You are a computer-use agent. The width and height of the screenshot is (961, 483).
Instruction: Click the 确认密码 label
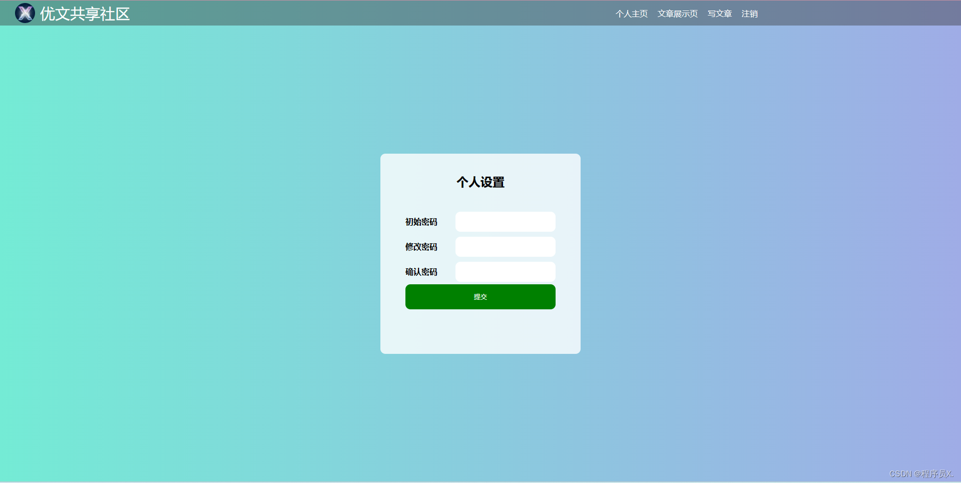pos(421,272)
